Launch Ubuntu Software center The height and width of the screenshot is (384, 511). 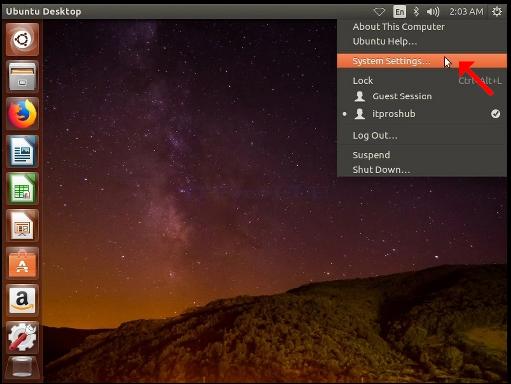tap(22, 263)
